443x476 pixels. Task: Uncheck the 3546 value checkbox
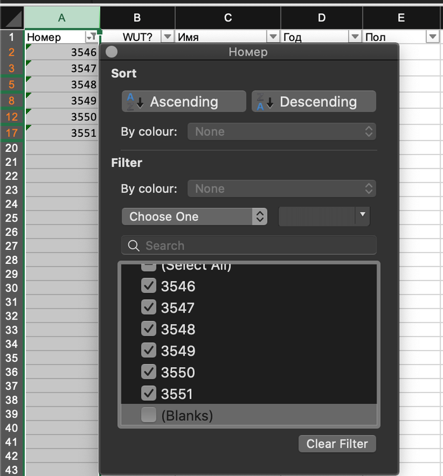coord(149,286)
